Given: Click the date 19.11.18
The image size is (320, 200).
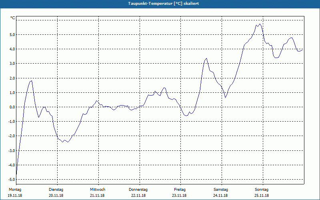Looking at the screenshot, I should click(x=15, y=196).
